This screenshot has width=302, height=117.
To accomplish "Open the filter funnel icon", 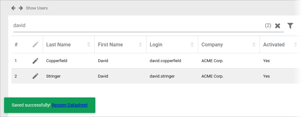I will tap(290, 26).
